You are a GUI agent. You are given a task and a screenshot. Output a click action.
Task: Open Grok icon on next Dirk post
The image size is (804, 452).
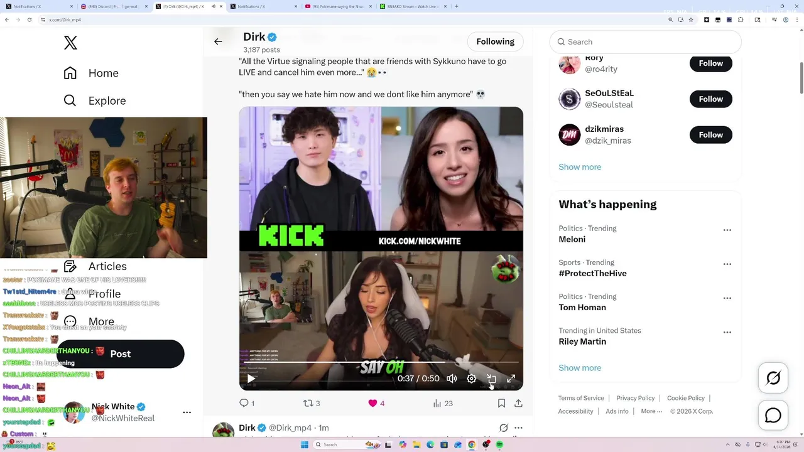pyautogui.click(x=503, y=428)
